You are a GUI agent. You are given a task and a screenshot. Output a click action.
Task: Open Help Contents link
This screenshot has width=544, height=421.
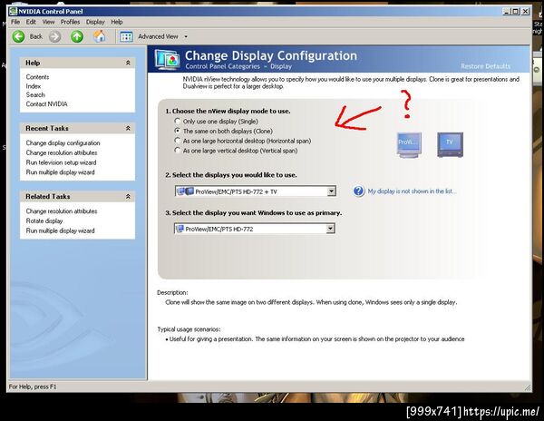click(x=37, y=77)
